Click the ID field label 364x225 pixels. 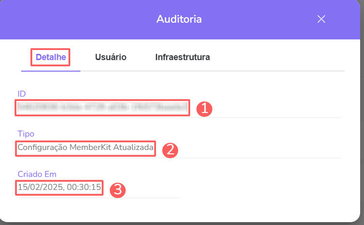pos(21,93)
